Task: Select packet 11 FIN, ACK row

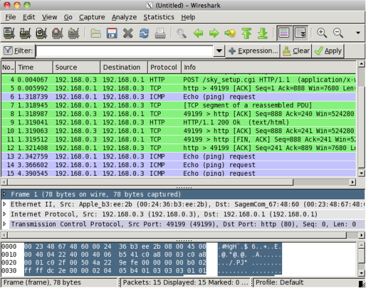Action: click(x=178, y=140)
